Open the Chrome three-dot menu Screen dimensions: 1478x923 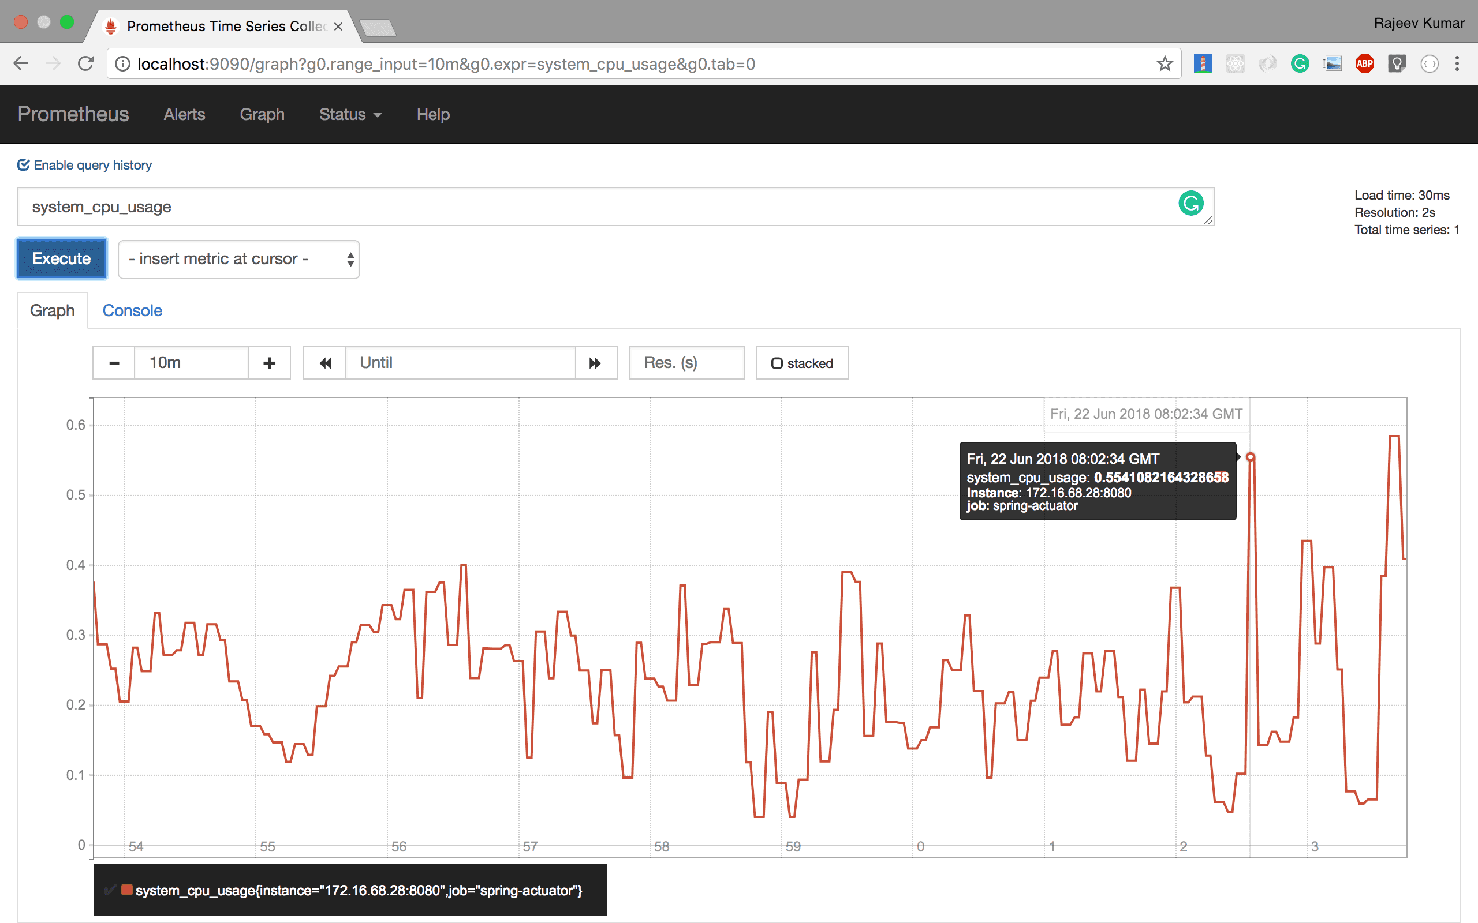coord(1458,63)
